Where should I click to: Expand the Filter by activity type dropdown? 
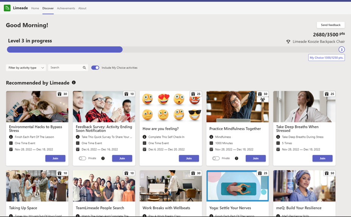pyautogui.click(x=26, y=68)
